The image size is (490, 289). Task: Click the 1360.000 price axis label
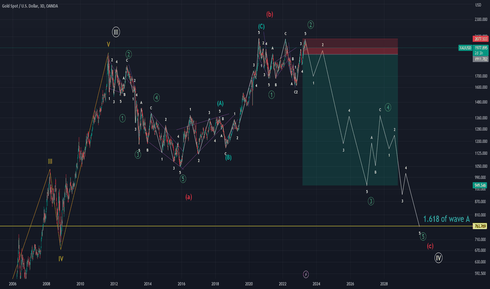click(x=481, y=118)
